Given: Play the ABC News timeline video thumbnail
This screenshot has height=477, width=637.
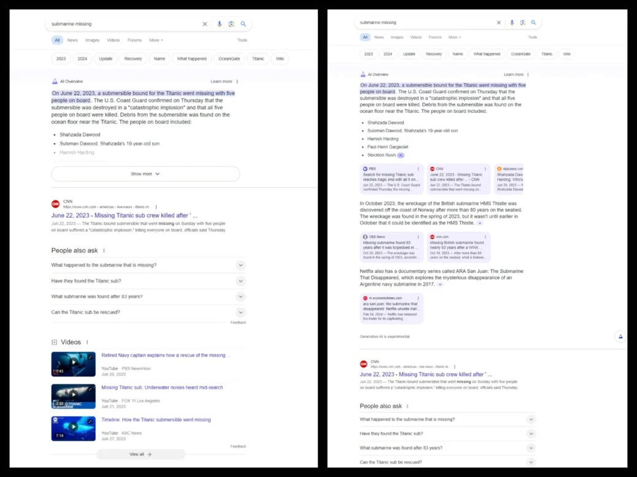Looking at the screenshot, I should click(74, 429).
